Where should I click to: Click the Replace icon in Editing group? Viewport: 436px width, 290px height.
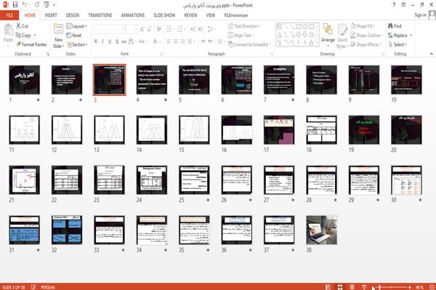390,36
